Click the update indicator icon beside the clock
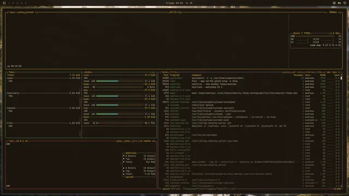 [x=187, y=3]
